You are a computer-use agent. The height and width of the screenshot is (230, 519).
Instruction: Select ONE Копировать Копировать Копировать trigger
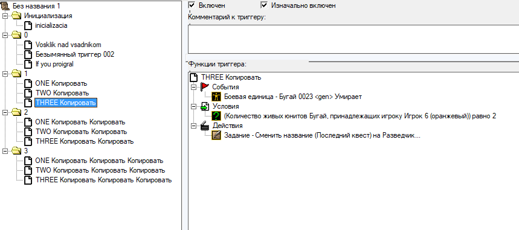(x=99, y=161)
